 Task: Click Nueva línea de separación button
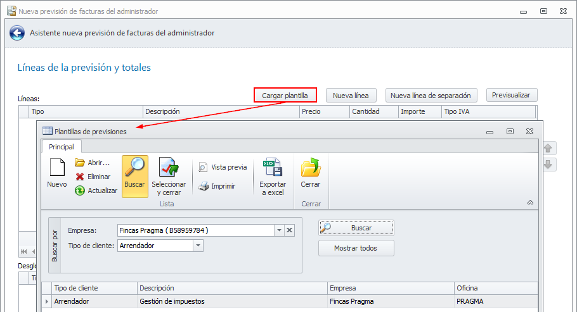(431, 95)
